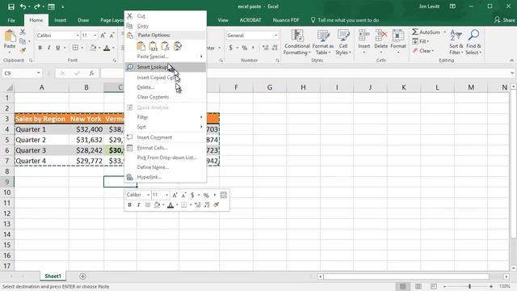Choose Format Cells from context menu
This screenshot has height=291, width=517.
[165, 148]
